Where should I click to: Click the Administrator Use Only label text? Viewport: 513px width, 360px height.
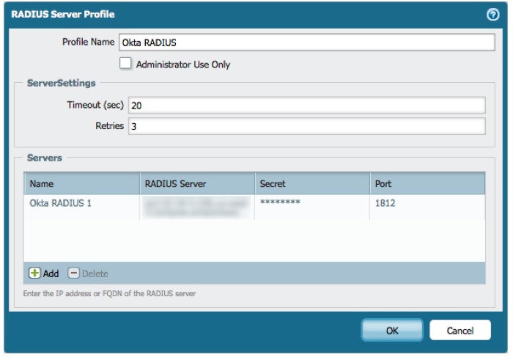[x=183, y=65]
